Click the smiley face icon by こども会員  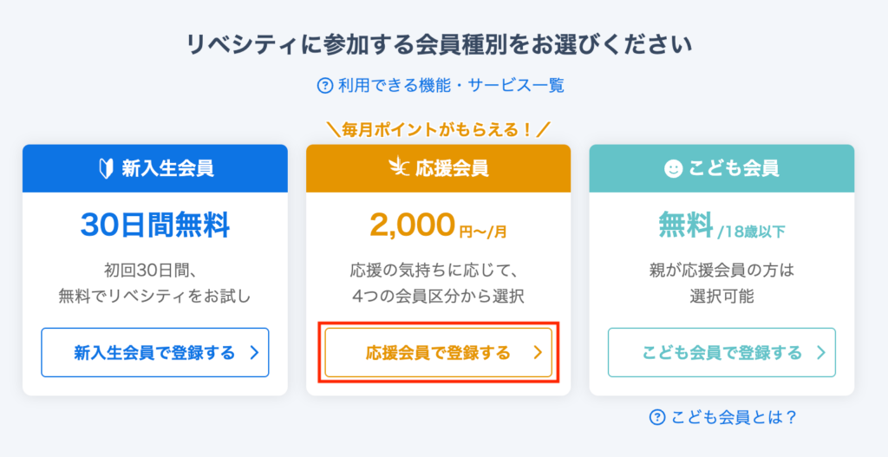pos(673,168)
